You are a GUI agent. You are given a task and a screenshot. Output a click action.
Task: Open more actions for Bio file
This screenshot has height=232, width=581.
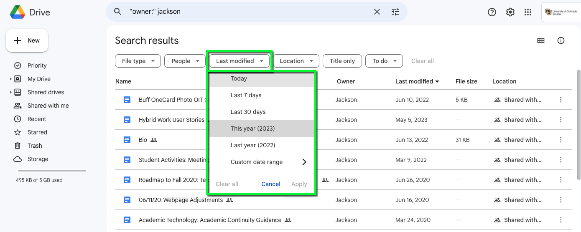pyautogui.click(x=561, y=140)
